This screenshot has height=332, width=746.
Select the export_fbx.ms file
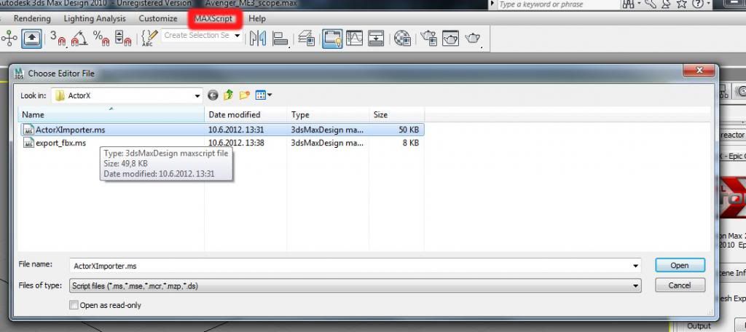(x=221, y=143)
